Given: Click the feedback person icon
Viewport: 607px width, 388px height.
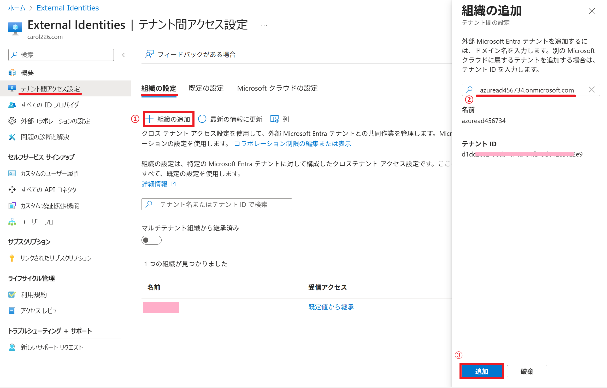Looking at the screenshot, I should pos(149,54).
